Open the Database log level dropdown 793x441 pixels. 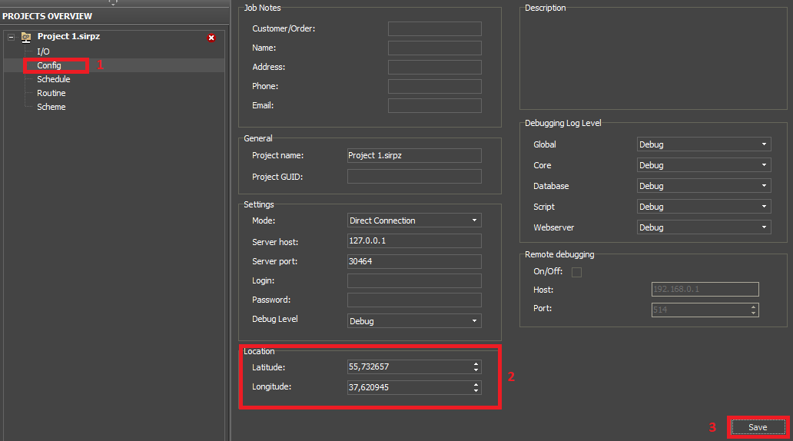click(x=703, y=186)
